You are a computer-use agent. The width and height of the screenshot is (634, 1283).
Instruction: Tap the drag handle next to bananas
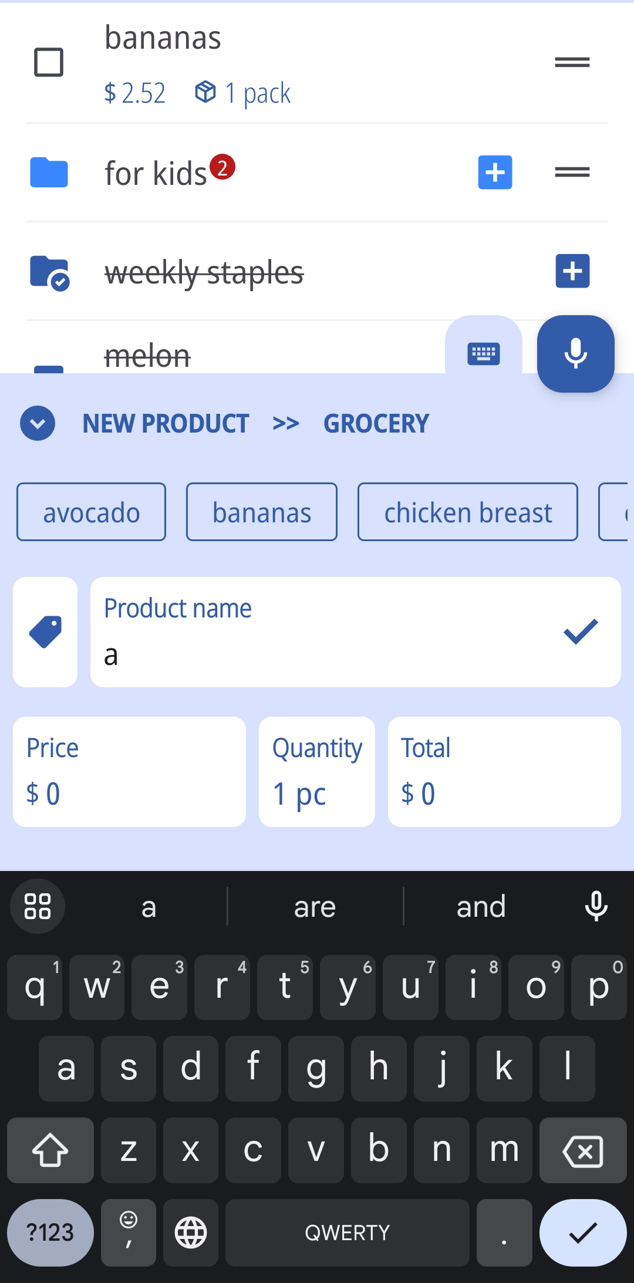tap(572, 62)
